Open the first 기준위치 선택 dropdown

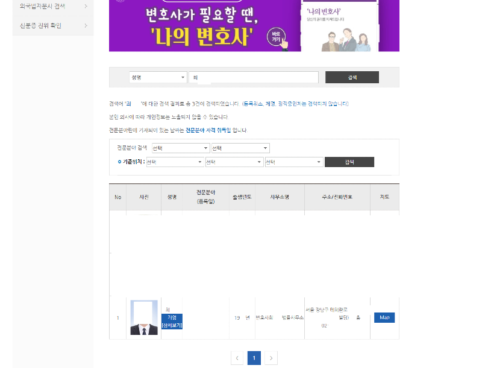pyautogui.click(x=174, y=162)
